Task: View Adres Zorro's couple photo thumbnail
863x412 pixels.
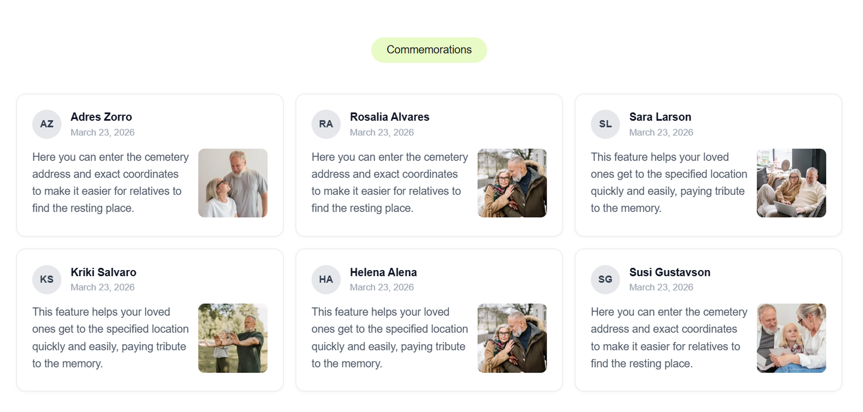Action: (x=233, y=183)
